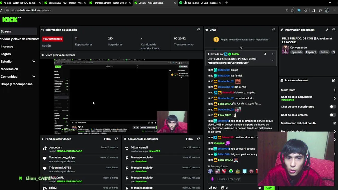Screen dimensions: 338x190
Task: Click the browser address bar URL
Action: (31, 10)
